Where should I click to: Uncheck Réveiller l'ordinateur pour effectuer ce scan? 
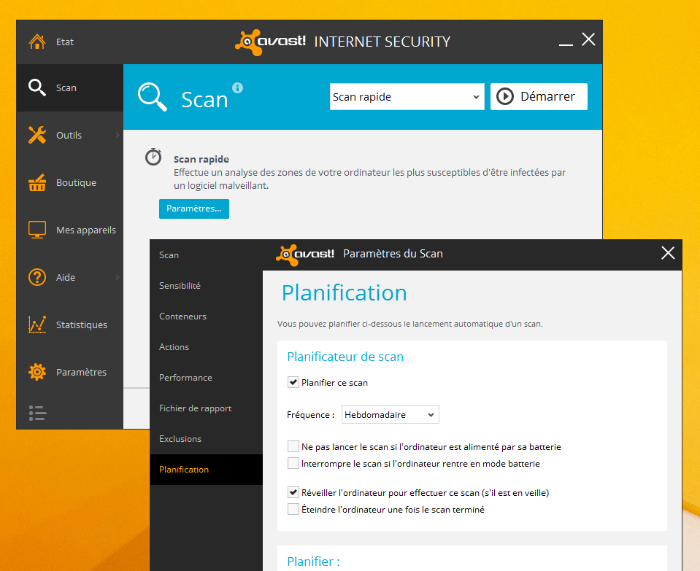[x=293, y=492]
